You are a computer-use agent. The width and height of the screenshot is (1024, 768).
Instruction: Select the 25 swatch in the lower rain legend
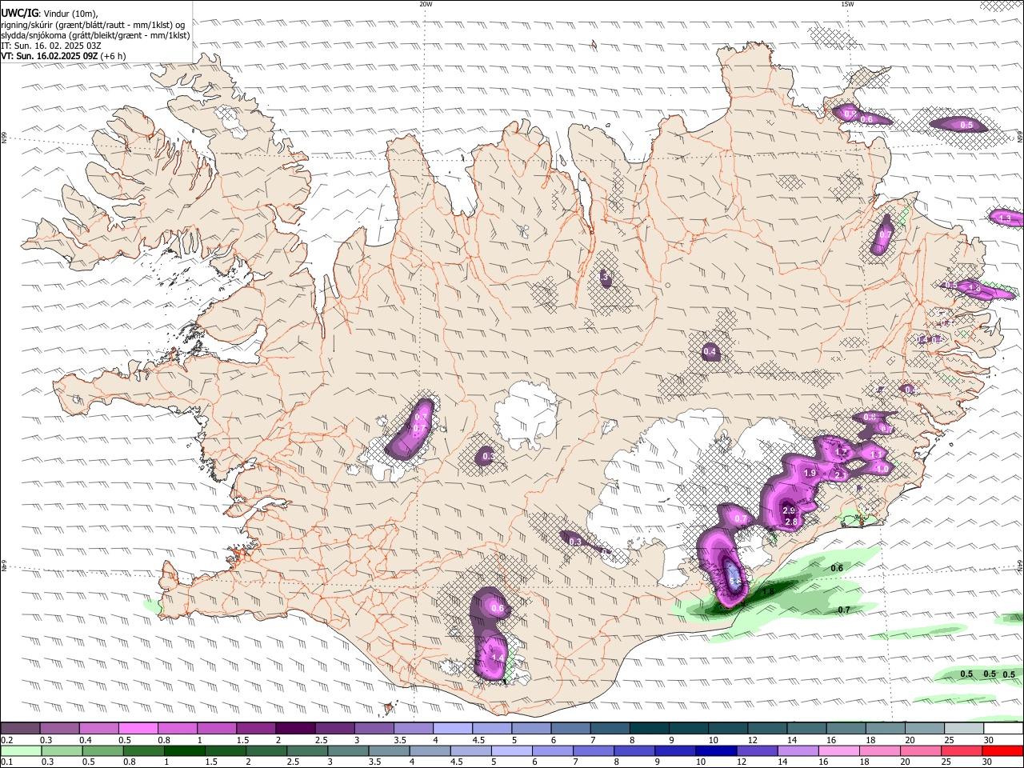(x=962, y=750)
